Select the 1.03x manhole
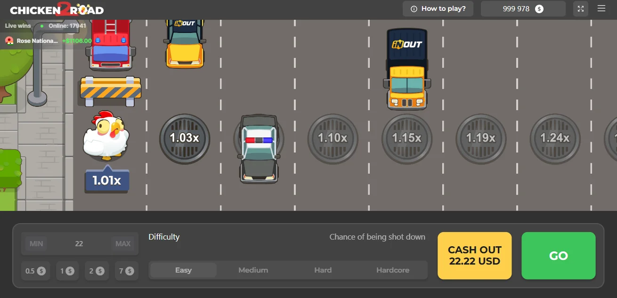 coord(185,138)
